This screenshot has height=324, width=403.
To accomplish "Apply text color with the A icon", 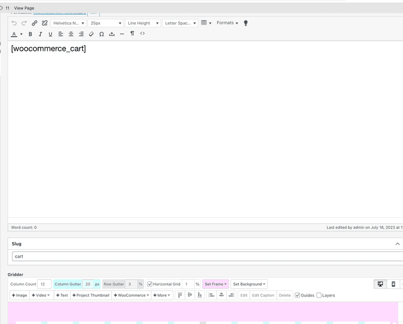I will coord(14,34).
